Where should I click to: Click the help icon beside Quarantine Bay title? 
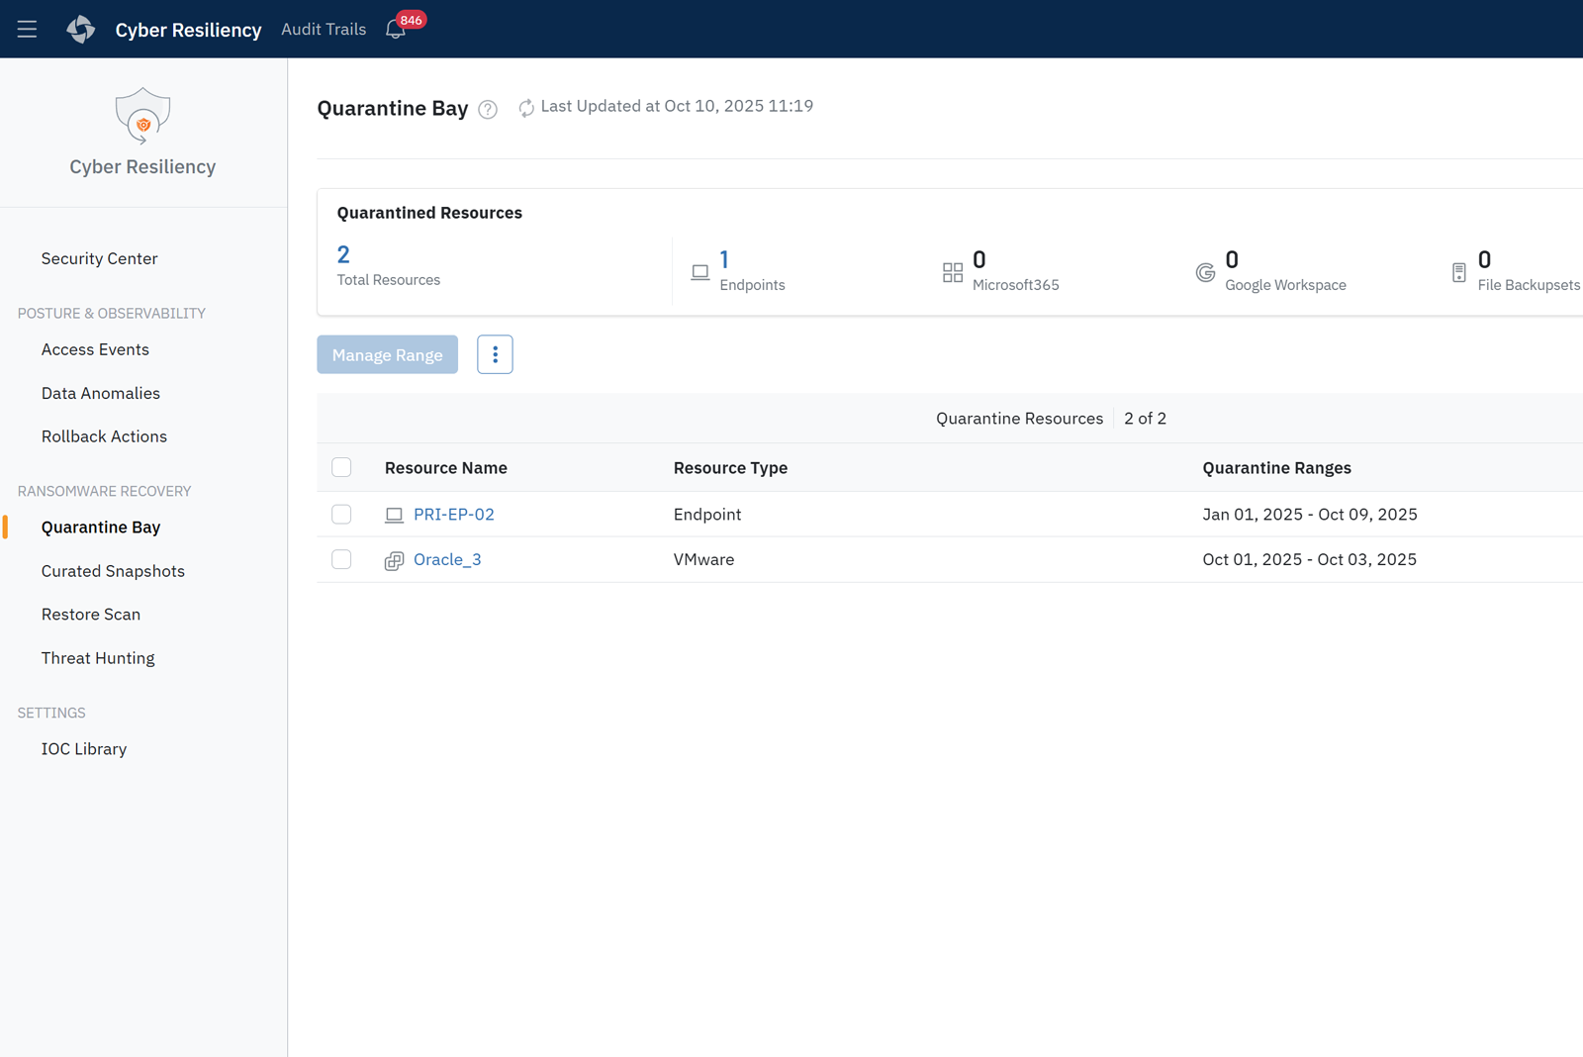point(487,109)
